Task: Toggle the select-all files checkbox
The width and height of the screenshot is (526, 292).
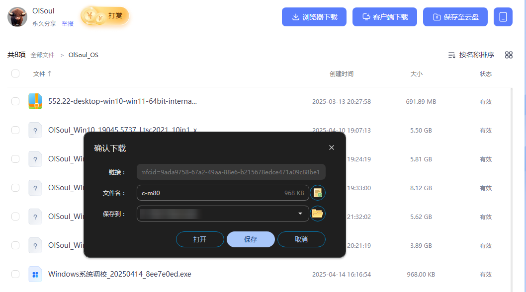Action: (15, 73)
